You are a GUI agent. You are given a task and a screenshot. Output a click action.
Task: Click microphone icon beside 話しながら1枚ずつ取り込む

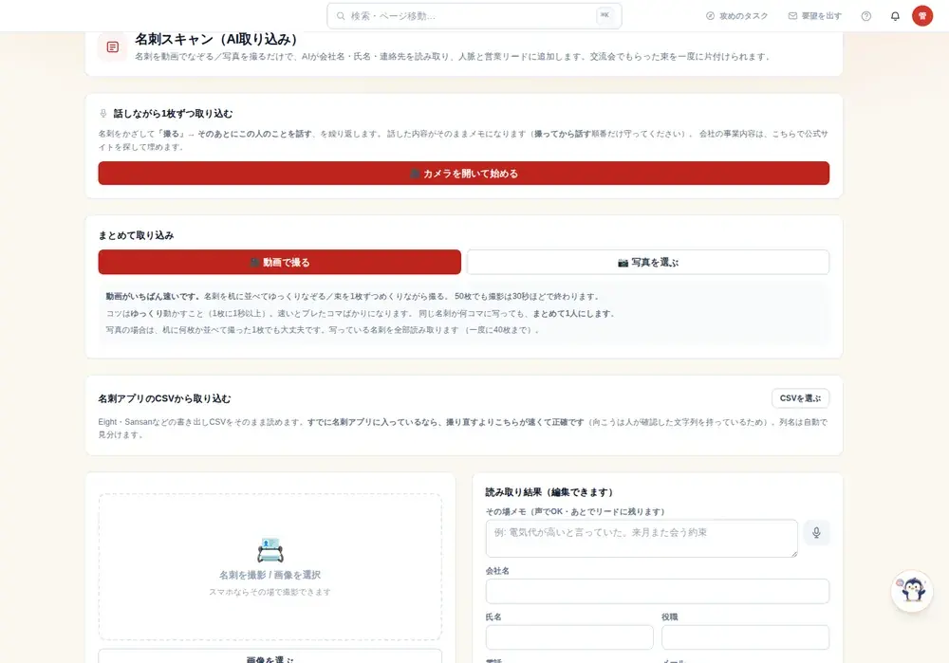tap(103, 113)
